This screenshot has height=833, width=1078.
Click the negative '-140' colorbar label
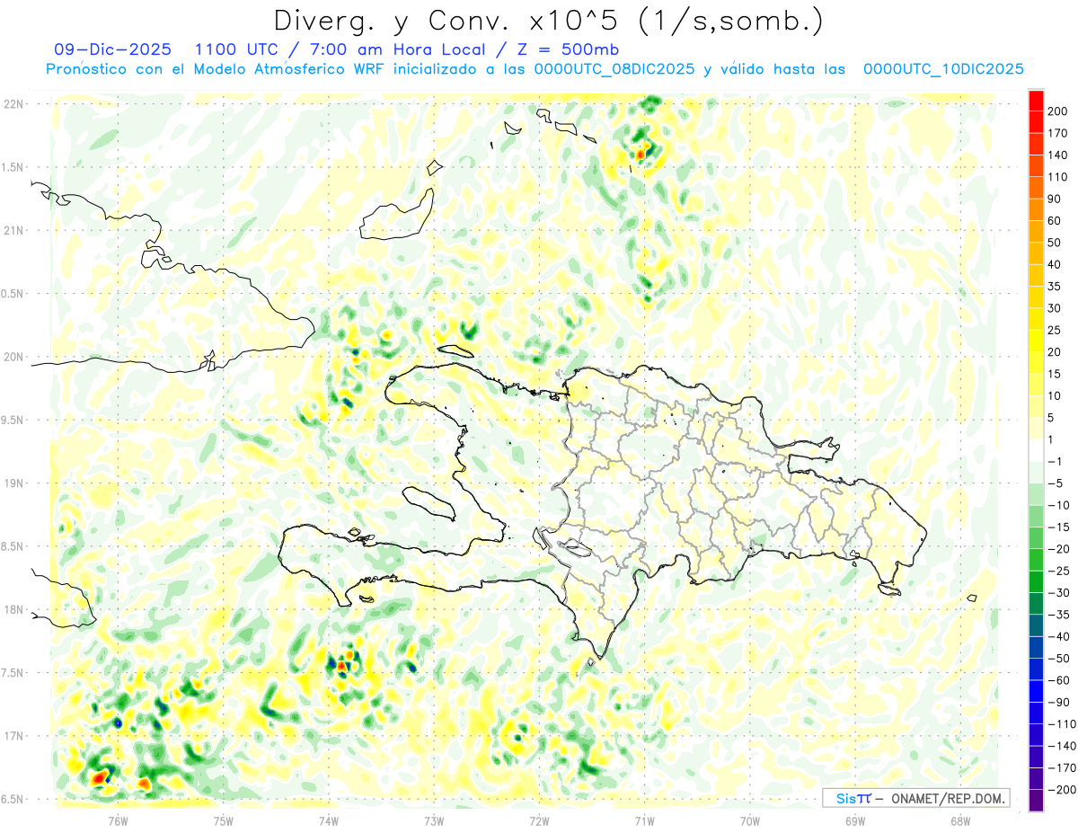pyautogui.click(x=1060, y=746)
